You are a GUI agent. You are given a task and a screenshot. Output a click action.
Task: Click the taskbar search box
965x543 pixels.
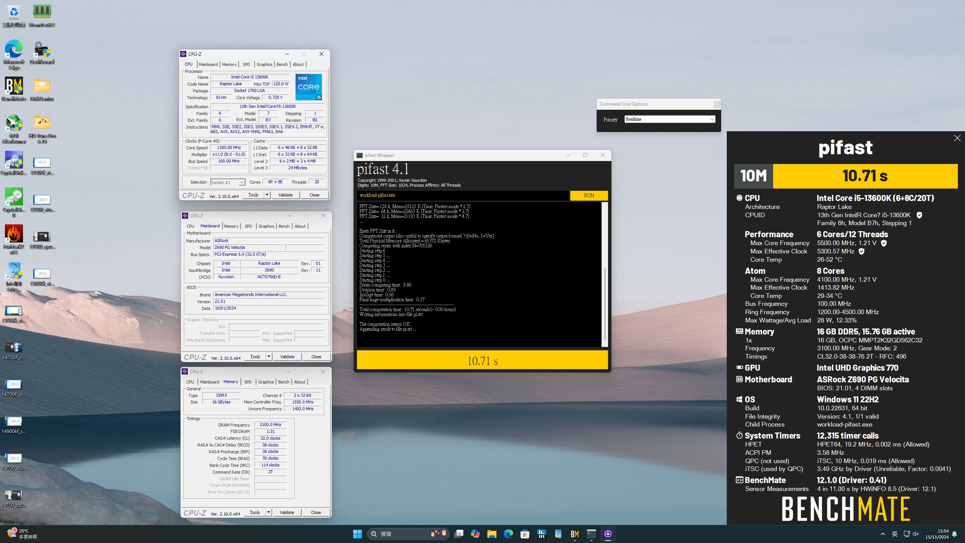coord(408,534)
